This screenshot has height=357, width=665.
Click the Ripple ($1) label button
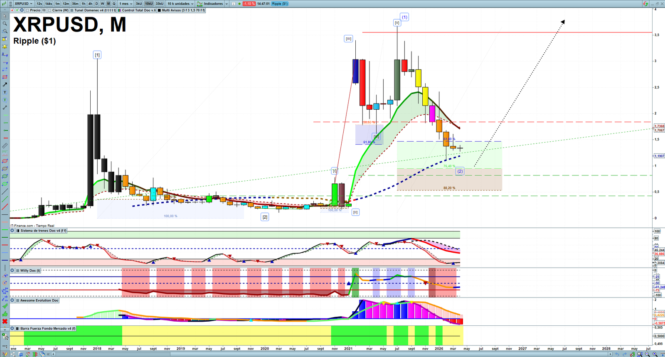[x=280, y=4]
